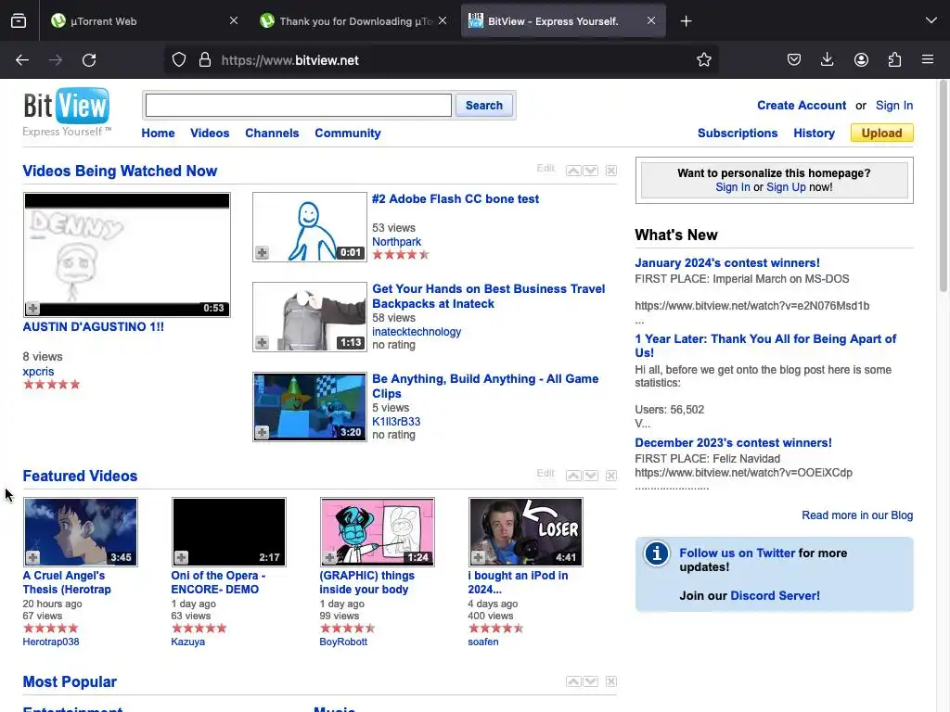
Task: Go back using browser back arrow
Action: (x=22, y=60)
